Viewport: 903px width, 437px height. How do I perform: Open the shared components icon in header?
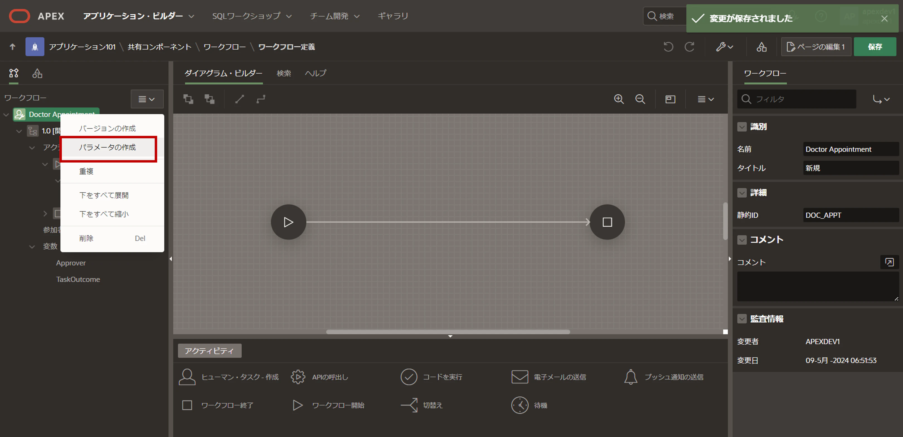pos(761,46)
